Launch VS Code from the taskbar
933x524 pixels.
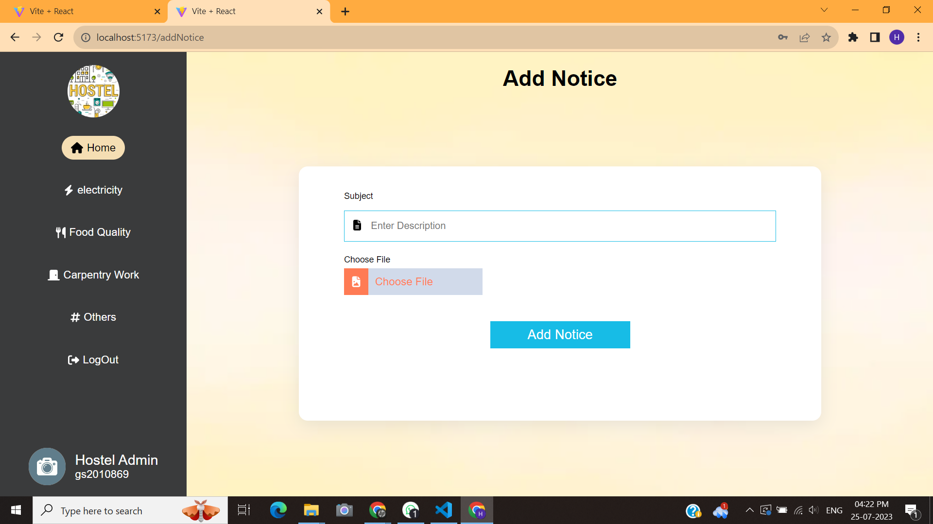click(x=444, y=510)
